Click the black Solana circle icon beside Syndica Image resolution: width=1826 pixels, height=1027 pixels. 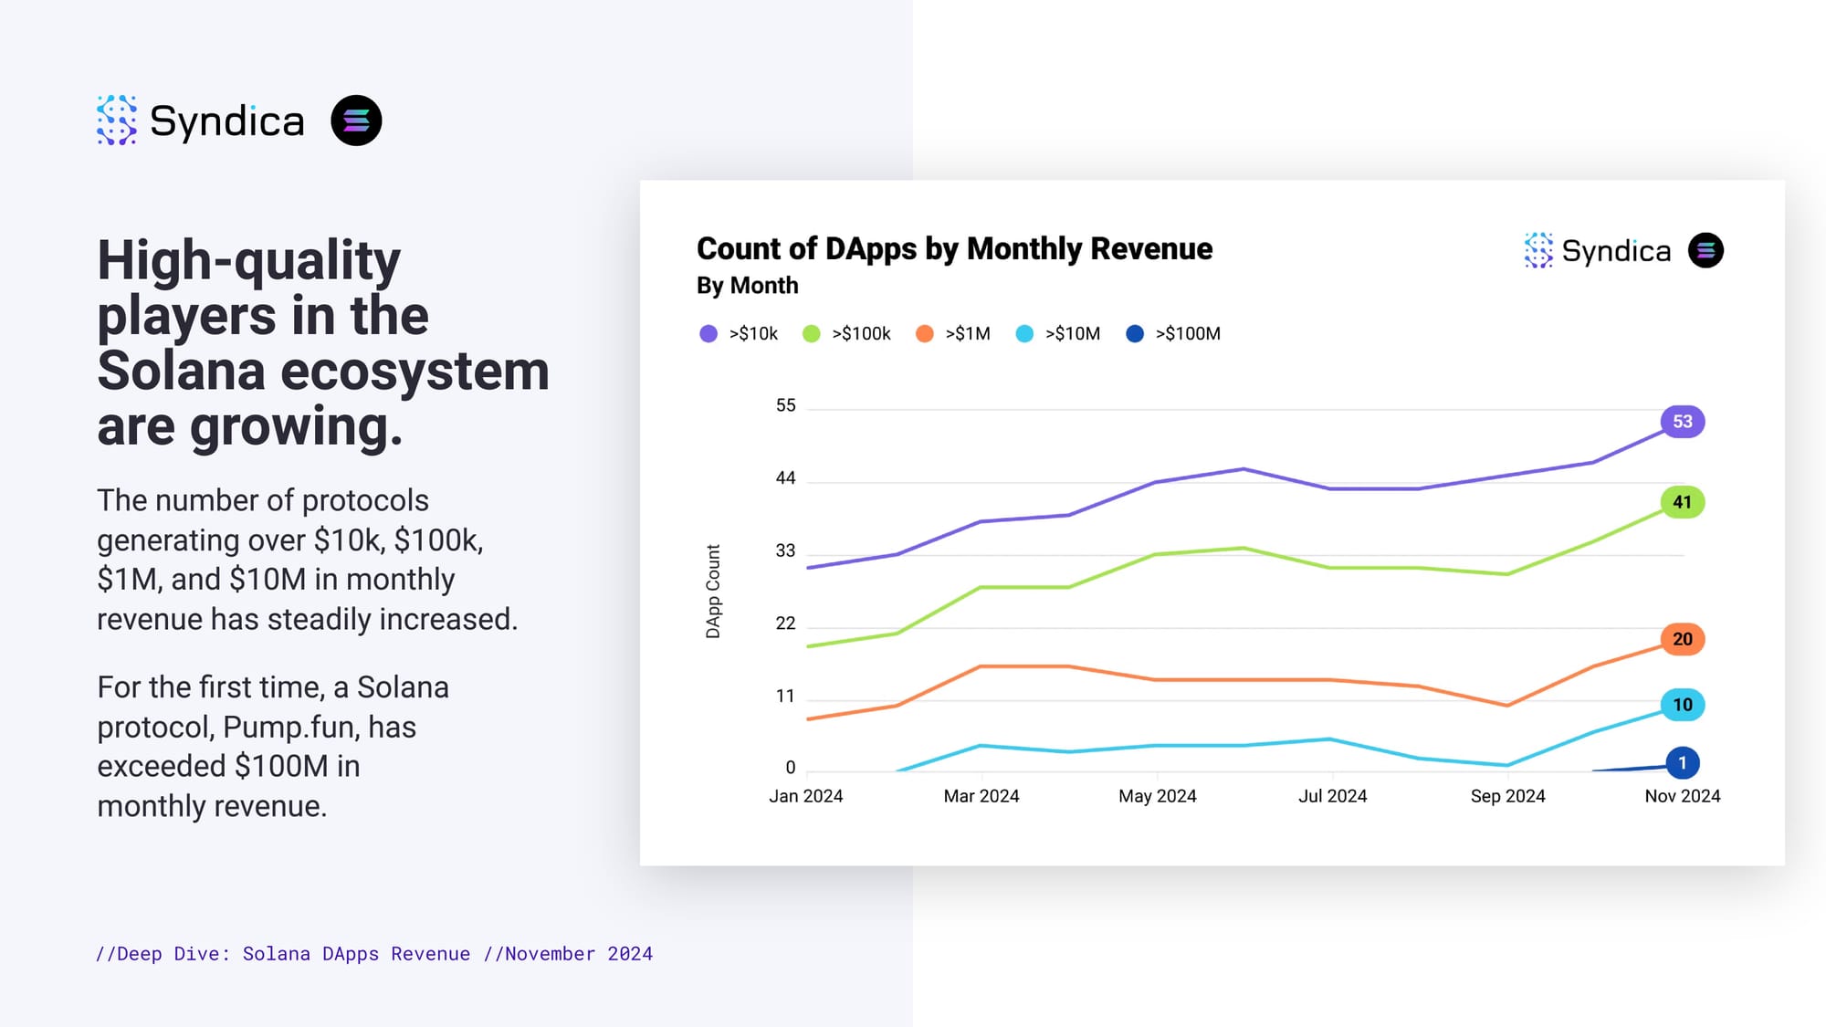coord(356,121)
